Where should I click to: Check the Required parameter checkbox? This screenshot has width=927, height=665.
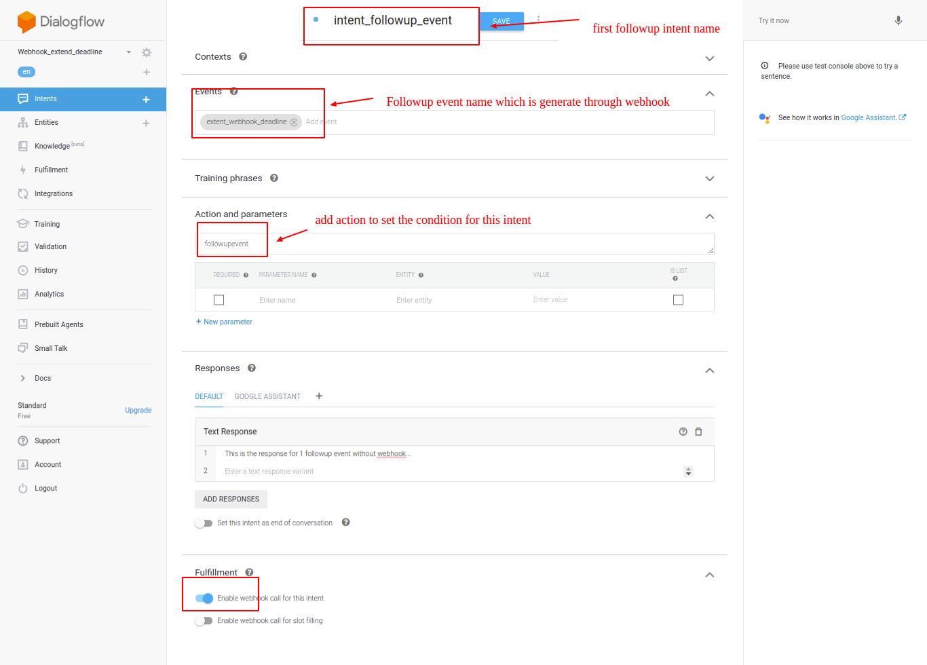(x=219, y=300)
